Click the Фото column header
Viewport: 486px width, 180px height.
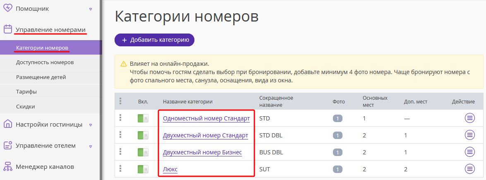(x=338, y=101)
